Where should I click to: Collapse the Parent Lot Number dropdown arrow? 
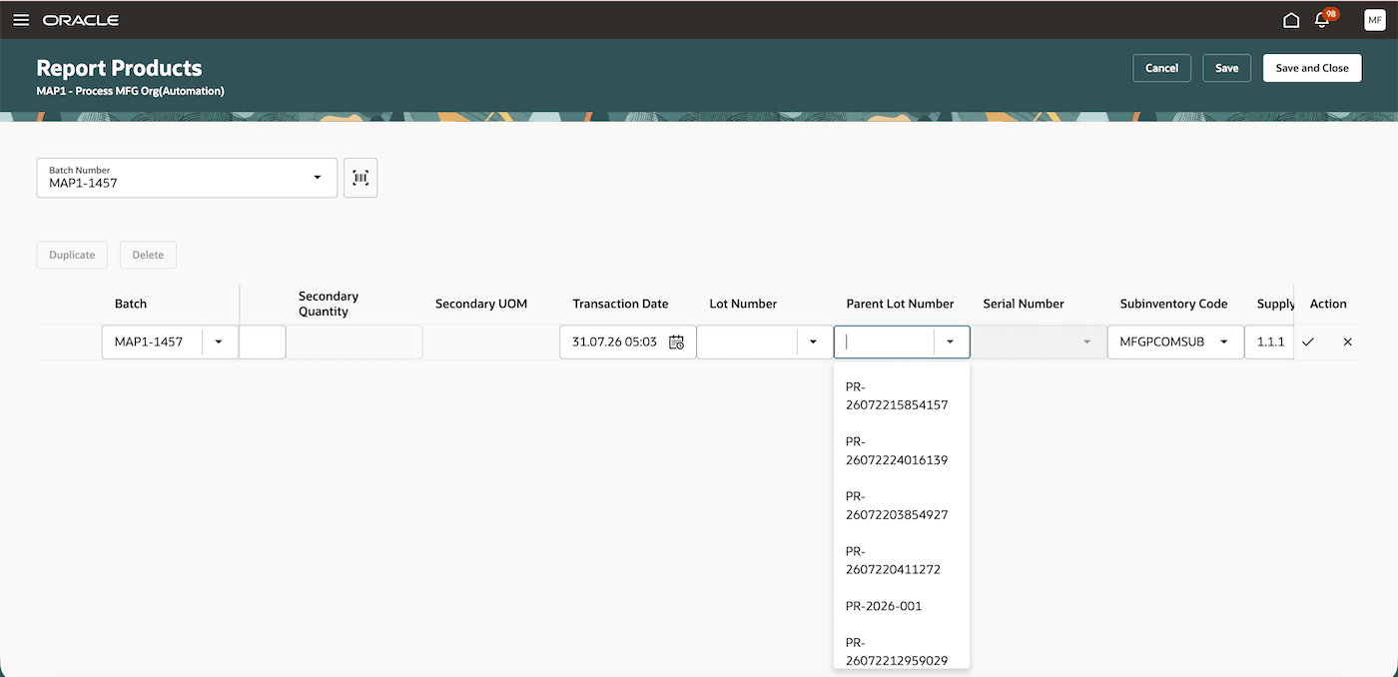950,341
